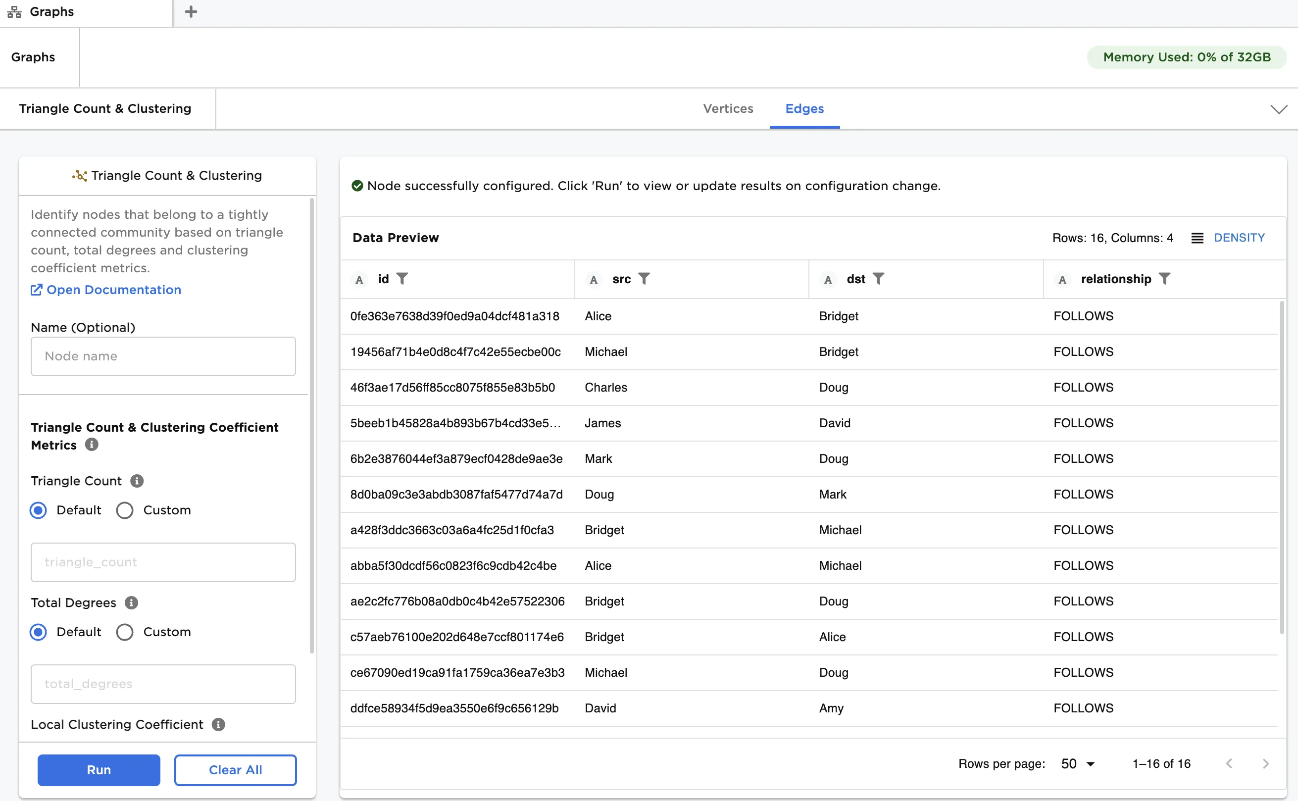Select the Edges tab
The width and height of the screenshot is (1298, 801).
coord(804,108)
